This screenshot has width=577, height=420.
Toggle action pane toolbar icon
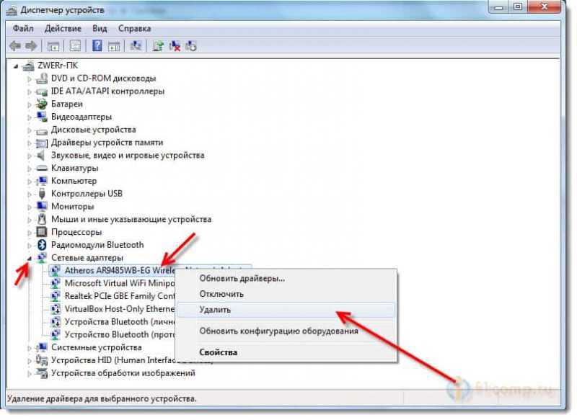(x=114, y=46)
